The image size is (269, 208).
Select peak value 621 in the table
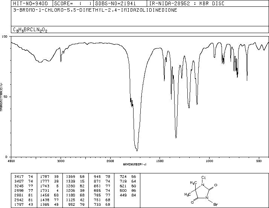tap(123, 186)
